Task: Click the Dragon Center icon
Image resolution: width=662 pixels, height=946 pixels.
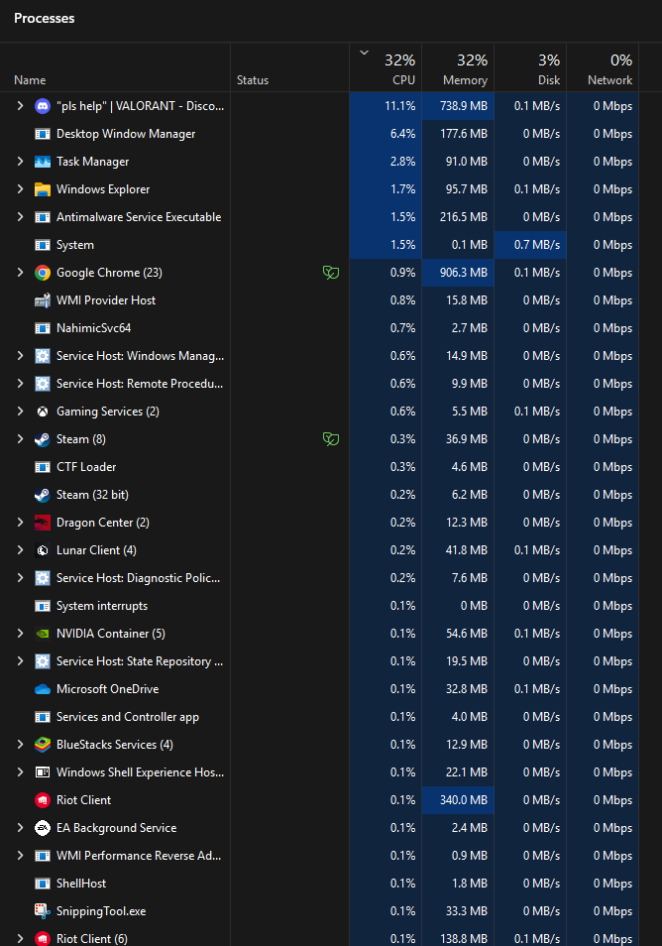Action: click(x=43, y=523)
